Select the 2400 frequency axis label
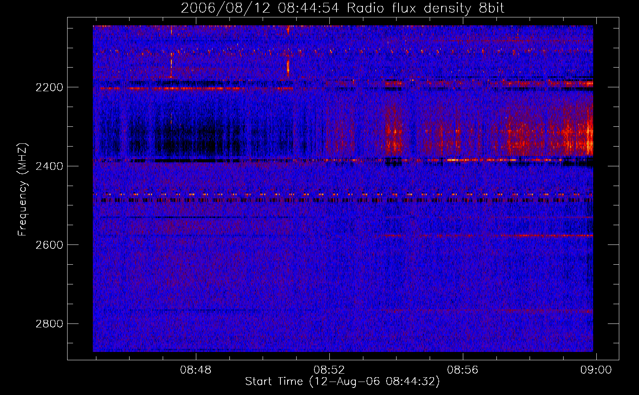 coord(49,166)
